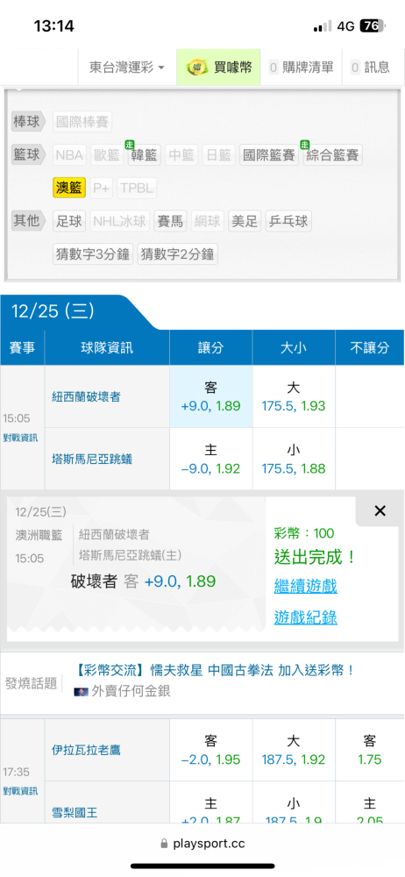Select 伊拉瓦拉老鷹 客 1.75 moneyline
Screen dimensions: 405x877
(x=370, y=750)
